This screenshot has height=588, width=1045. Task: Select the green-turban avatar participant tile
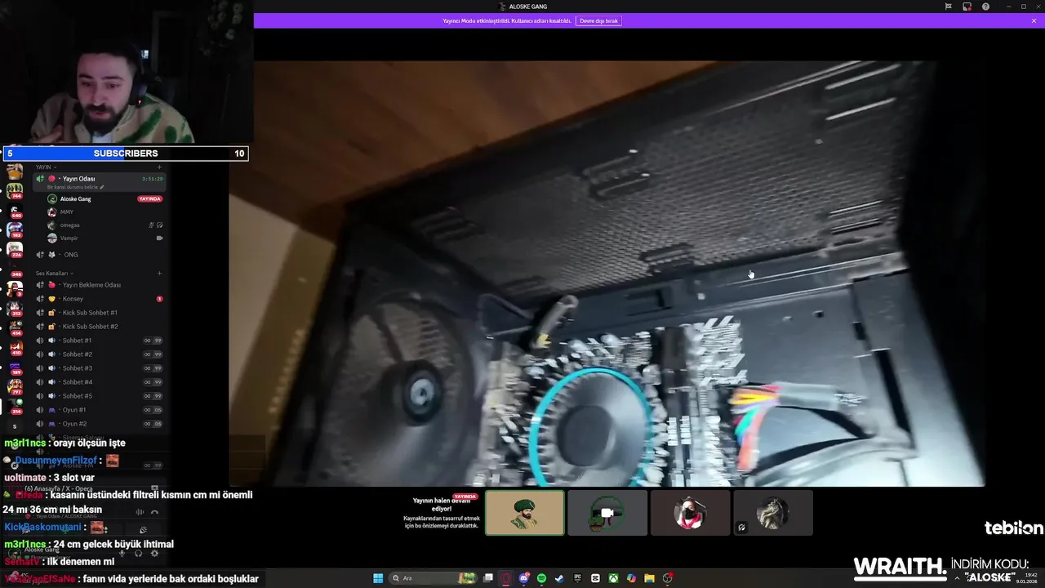click(x=524, y=513)
